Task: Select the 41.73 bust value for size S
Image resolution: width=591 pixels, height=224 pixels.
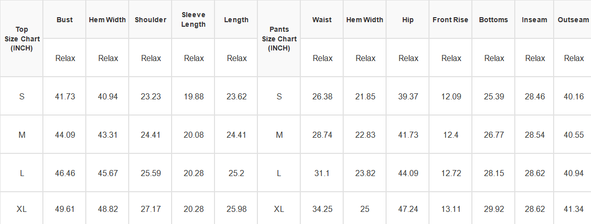Action: pyautogui.click(x=65, y=97)
